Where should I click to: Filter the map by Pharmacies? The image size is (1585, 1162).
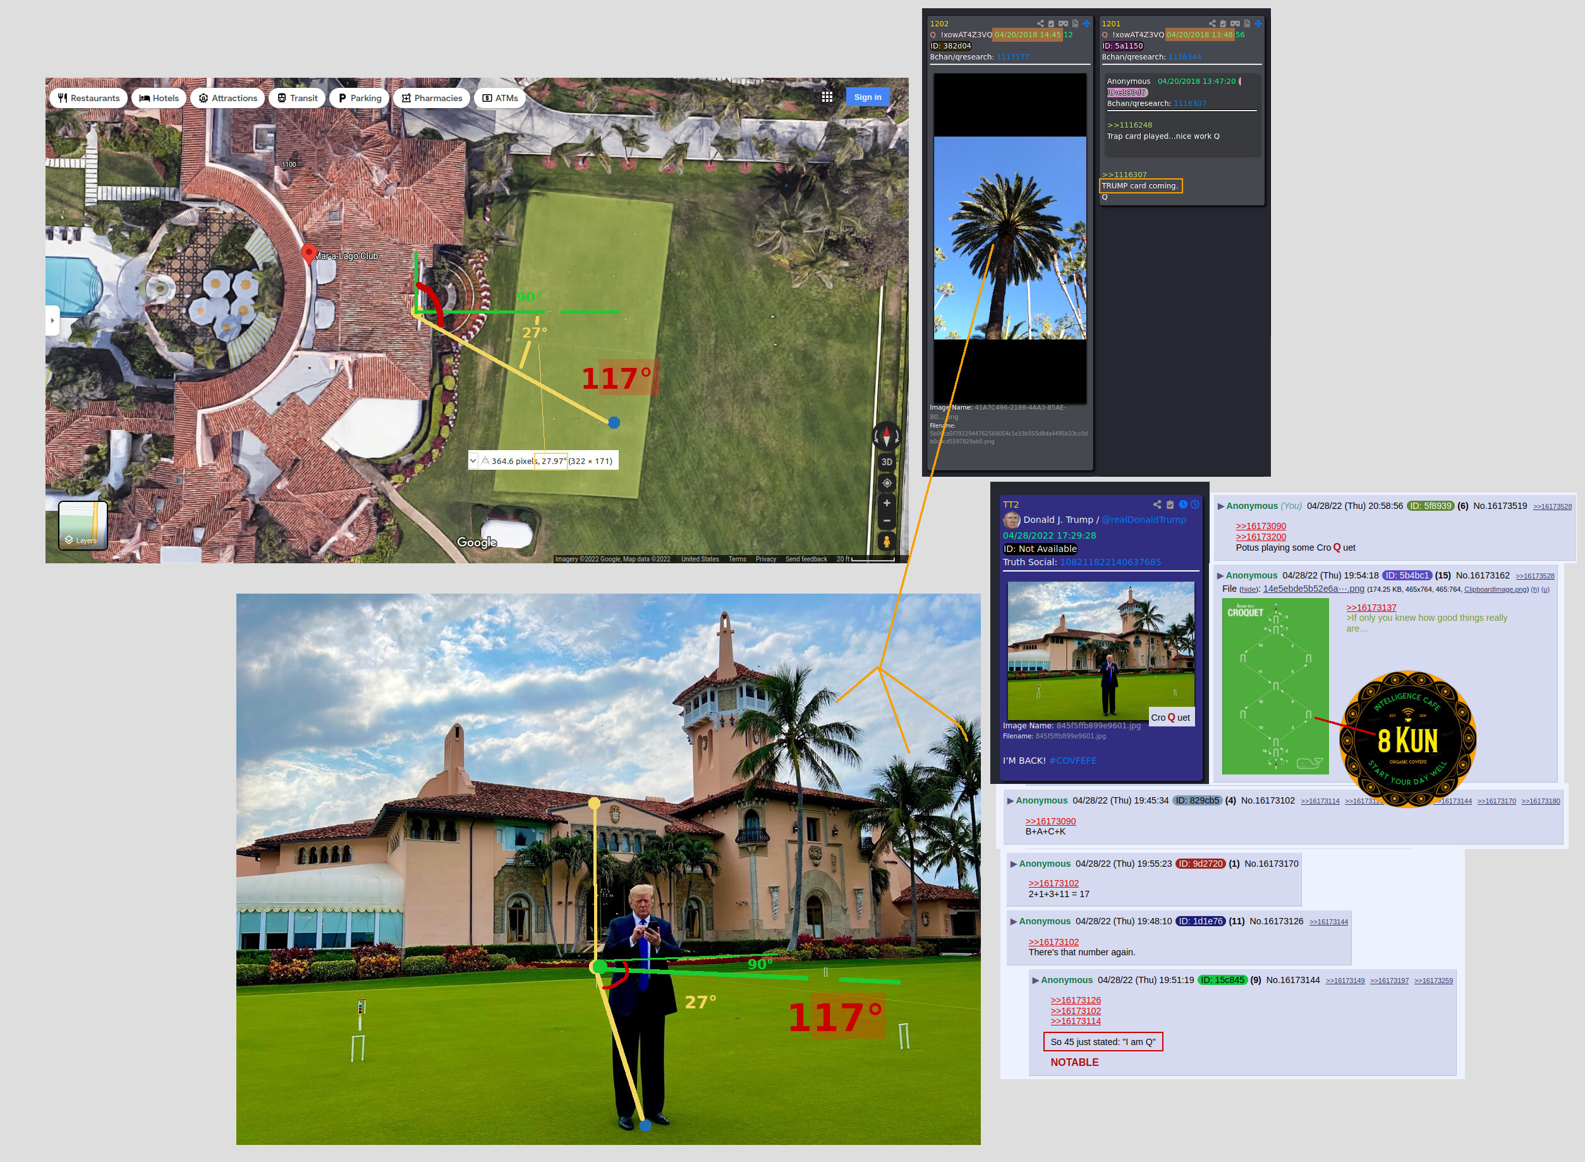(432, 98)
